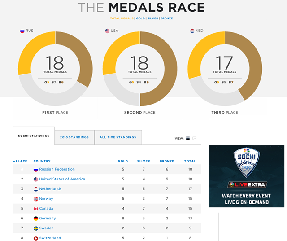This screenshot has height=241, width=287.
Task: Open the All Time Standings tab
Action: click(x=118, y=137)
